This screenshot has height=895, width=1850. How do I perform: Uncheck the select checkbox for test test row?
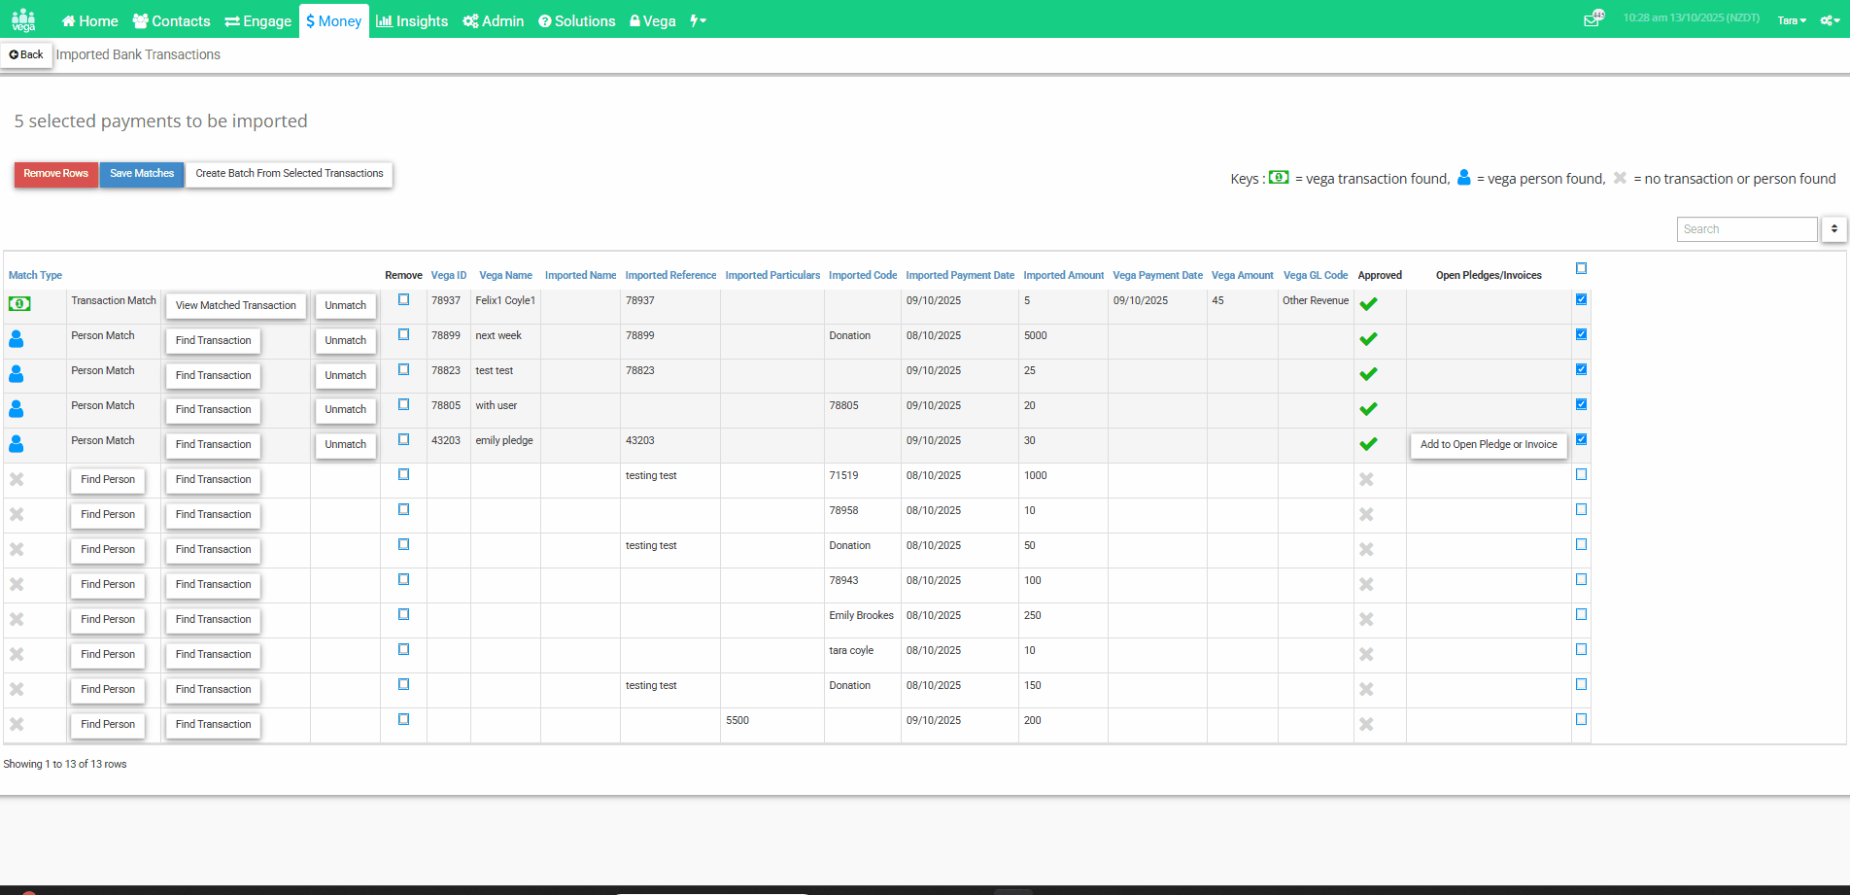pos(1581,369)
